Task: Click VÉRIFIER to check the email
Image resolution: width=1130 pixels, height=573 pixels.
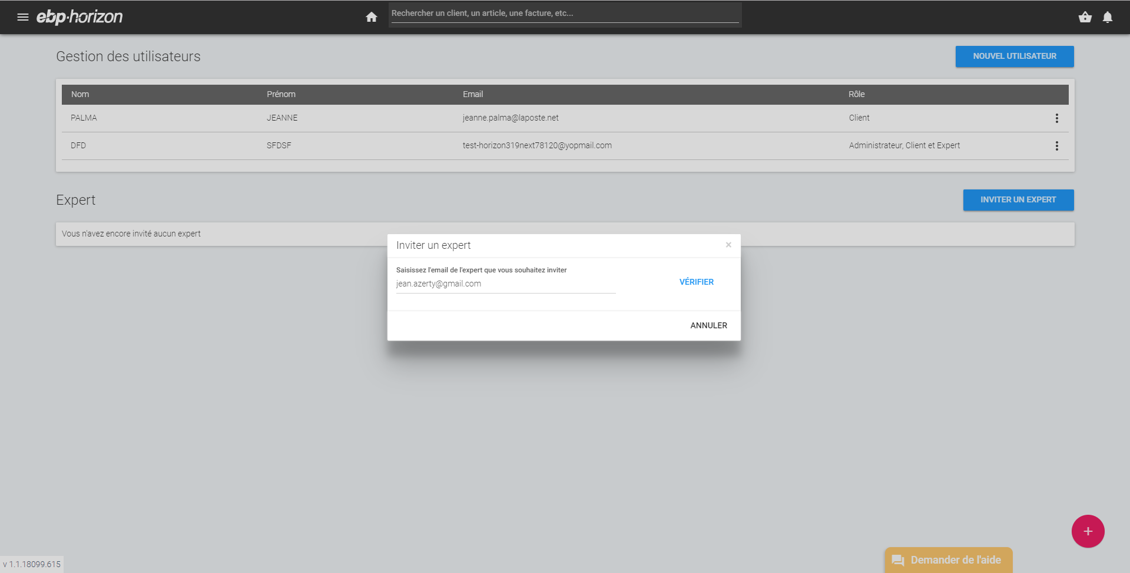Action: [x=697, y=282]
